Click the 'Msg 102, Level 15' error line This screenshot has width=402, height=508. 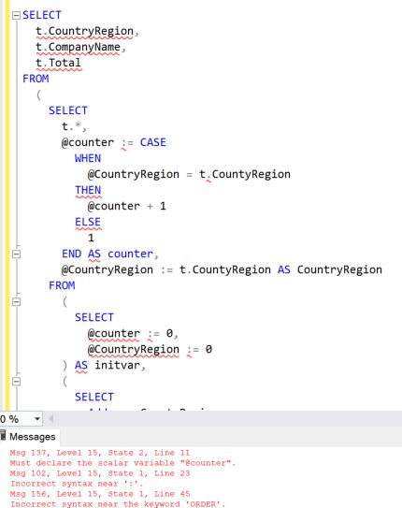[100, 473]
